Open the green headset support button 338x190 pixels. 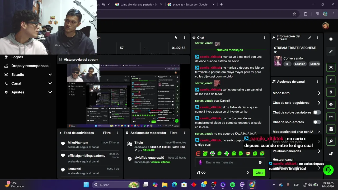328,170
